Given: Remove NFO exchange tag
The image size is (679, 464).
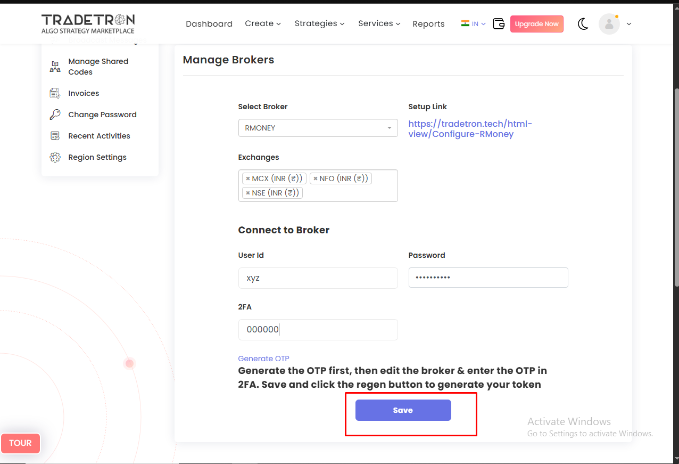Looking at the screenshot, I should click(x=316, y=179).
